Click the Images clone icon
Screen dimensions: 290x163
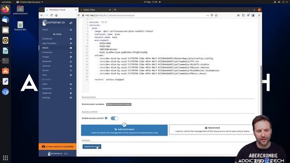coord(71,57)
